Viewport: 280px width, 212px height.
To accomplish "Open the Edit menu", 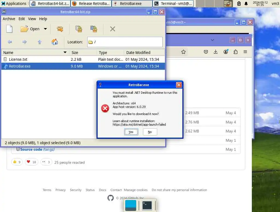I will pos(22,19).
